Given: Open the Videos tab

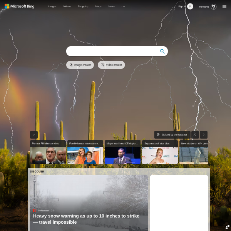Looking at the screenshot, I should click(67, 7).
